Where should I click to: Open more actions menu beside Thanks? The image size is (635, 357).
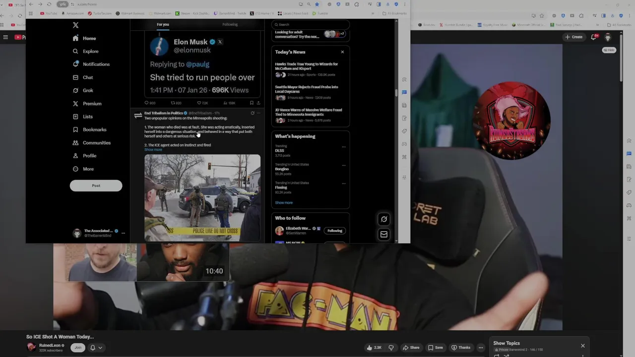coord(480,348)
